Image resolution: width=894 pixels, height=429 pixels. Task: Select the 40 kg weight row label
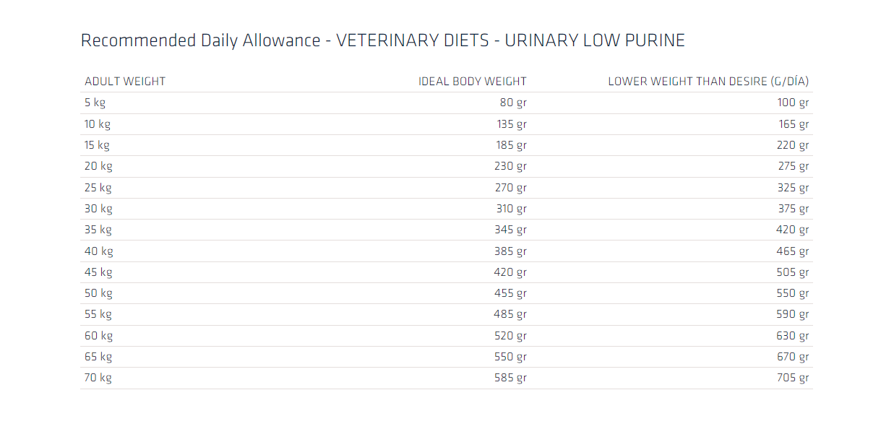tap(98, 251)
